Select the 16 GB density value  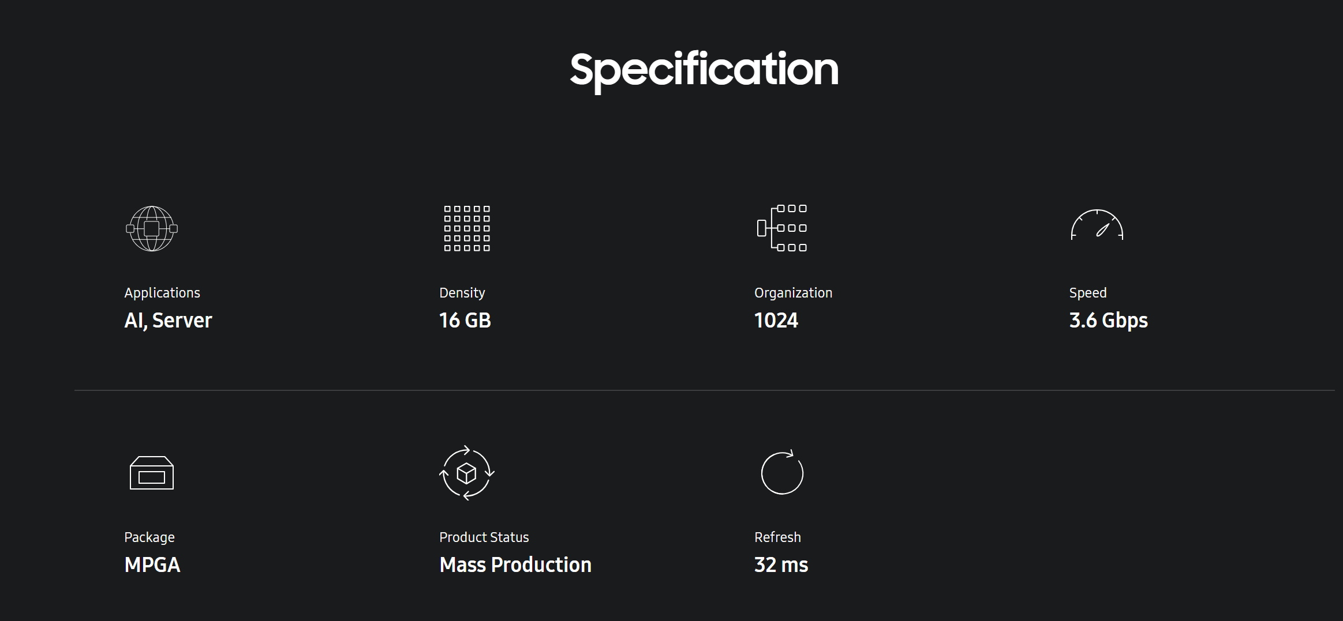pos(465,321)
